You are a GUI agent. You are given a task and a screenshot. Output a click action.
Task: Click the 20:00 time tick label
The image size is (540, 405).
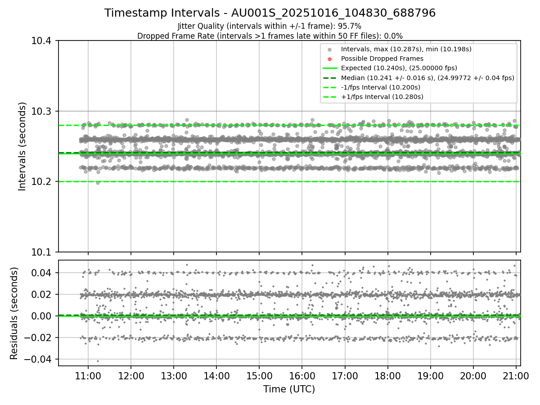click(473, 375)
